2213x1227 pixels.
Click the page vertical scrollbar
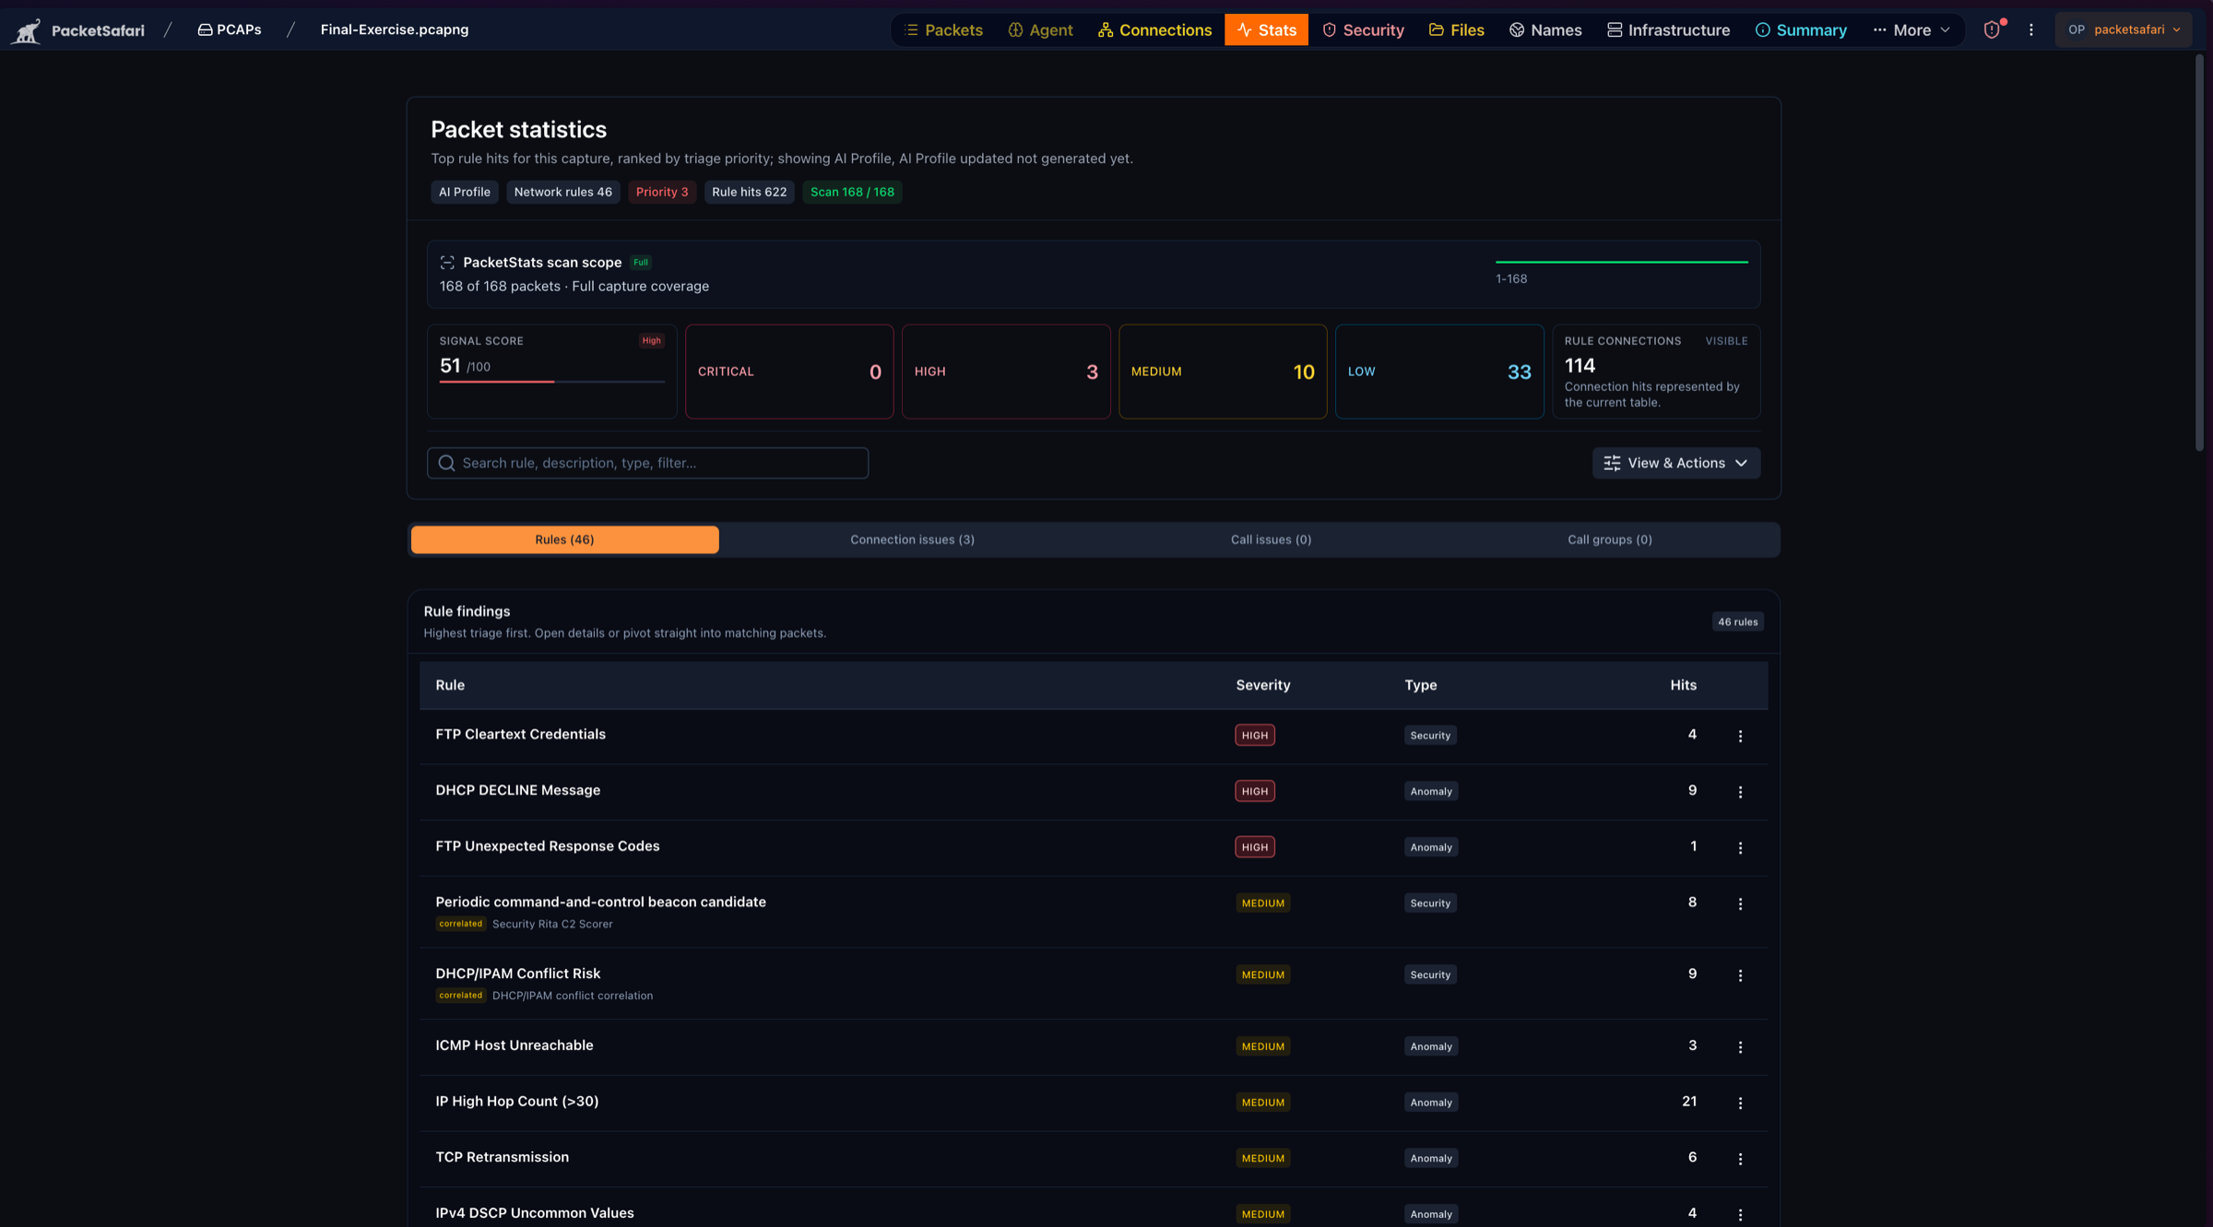click(x=2199, y=253)
